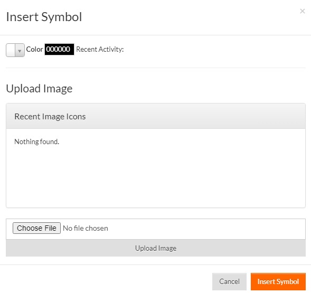Click the white color preview swatch
311x293 pixels.
(11, 50)
